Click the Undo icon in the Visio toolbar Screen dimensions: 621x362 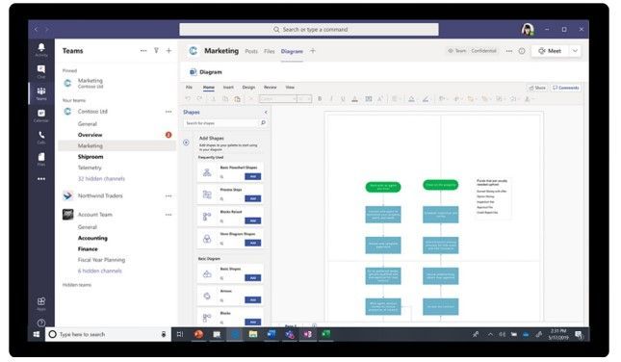click(x=188, y=98)
